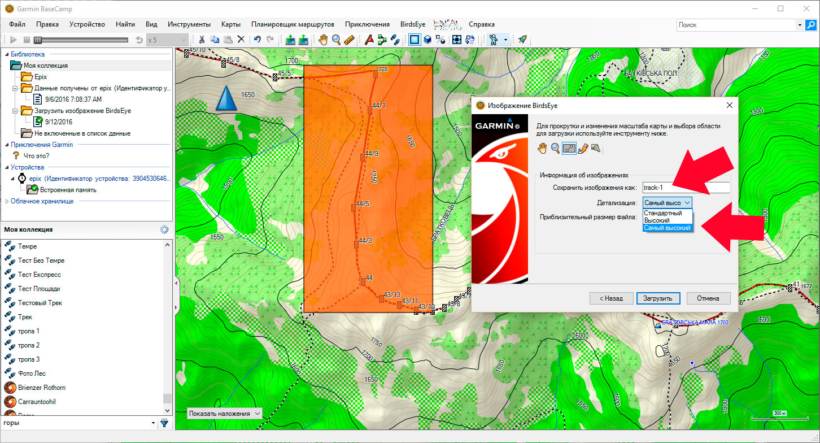Open the 'Показать наложения' dropdown
Screen dimensions: 820x443
[225, 414]
